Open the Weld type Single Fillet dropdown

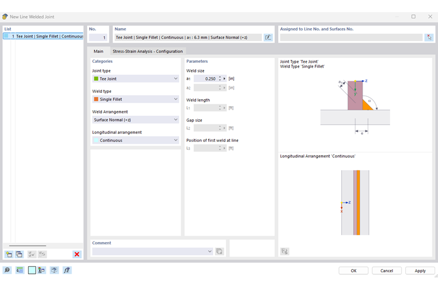135,99
